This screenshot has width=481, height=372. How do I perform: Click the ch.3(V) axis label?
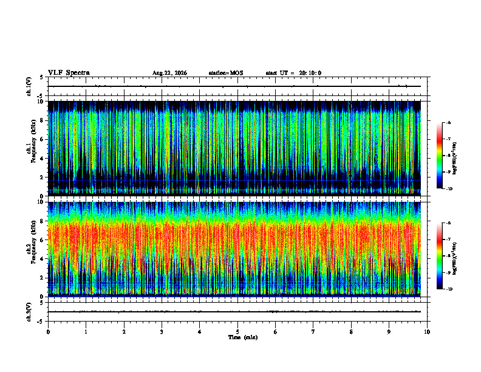(x=29, y=312)
